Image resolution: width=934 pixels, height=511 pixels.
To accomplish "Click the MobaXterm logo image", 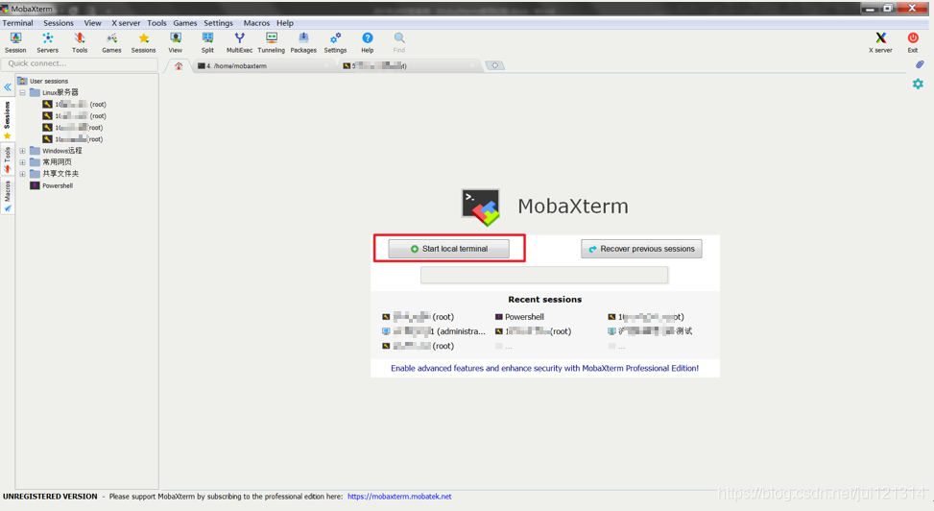I will click(x=481, y=207).
